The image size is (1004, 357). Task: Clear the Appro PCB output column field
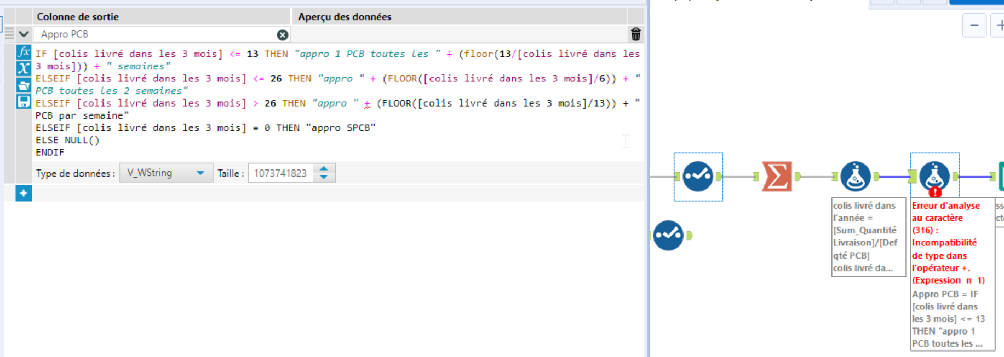click(x=282, y=34)
